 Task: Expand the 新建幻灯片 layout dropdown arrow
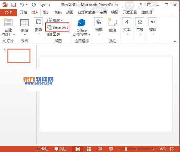click(x=14, y=35)
